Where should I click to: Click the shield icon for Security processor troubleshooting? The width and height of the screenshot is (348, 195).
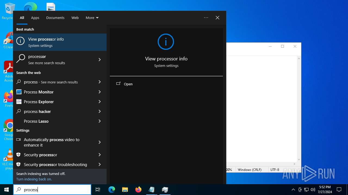coord(18,165)
